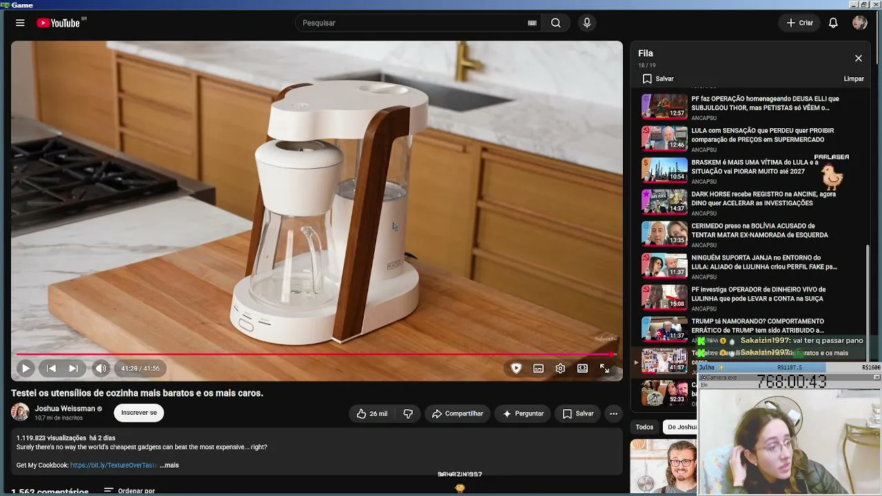
Task: Like the video (26 mil)
Action: point(372,413)
